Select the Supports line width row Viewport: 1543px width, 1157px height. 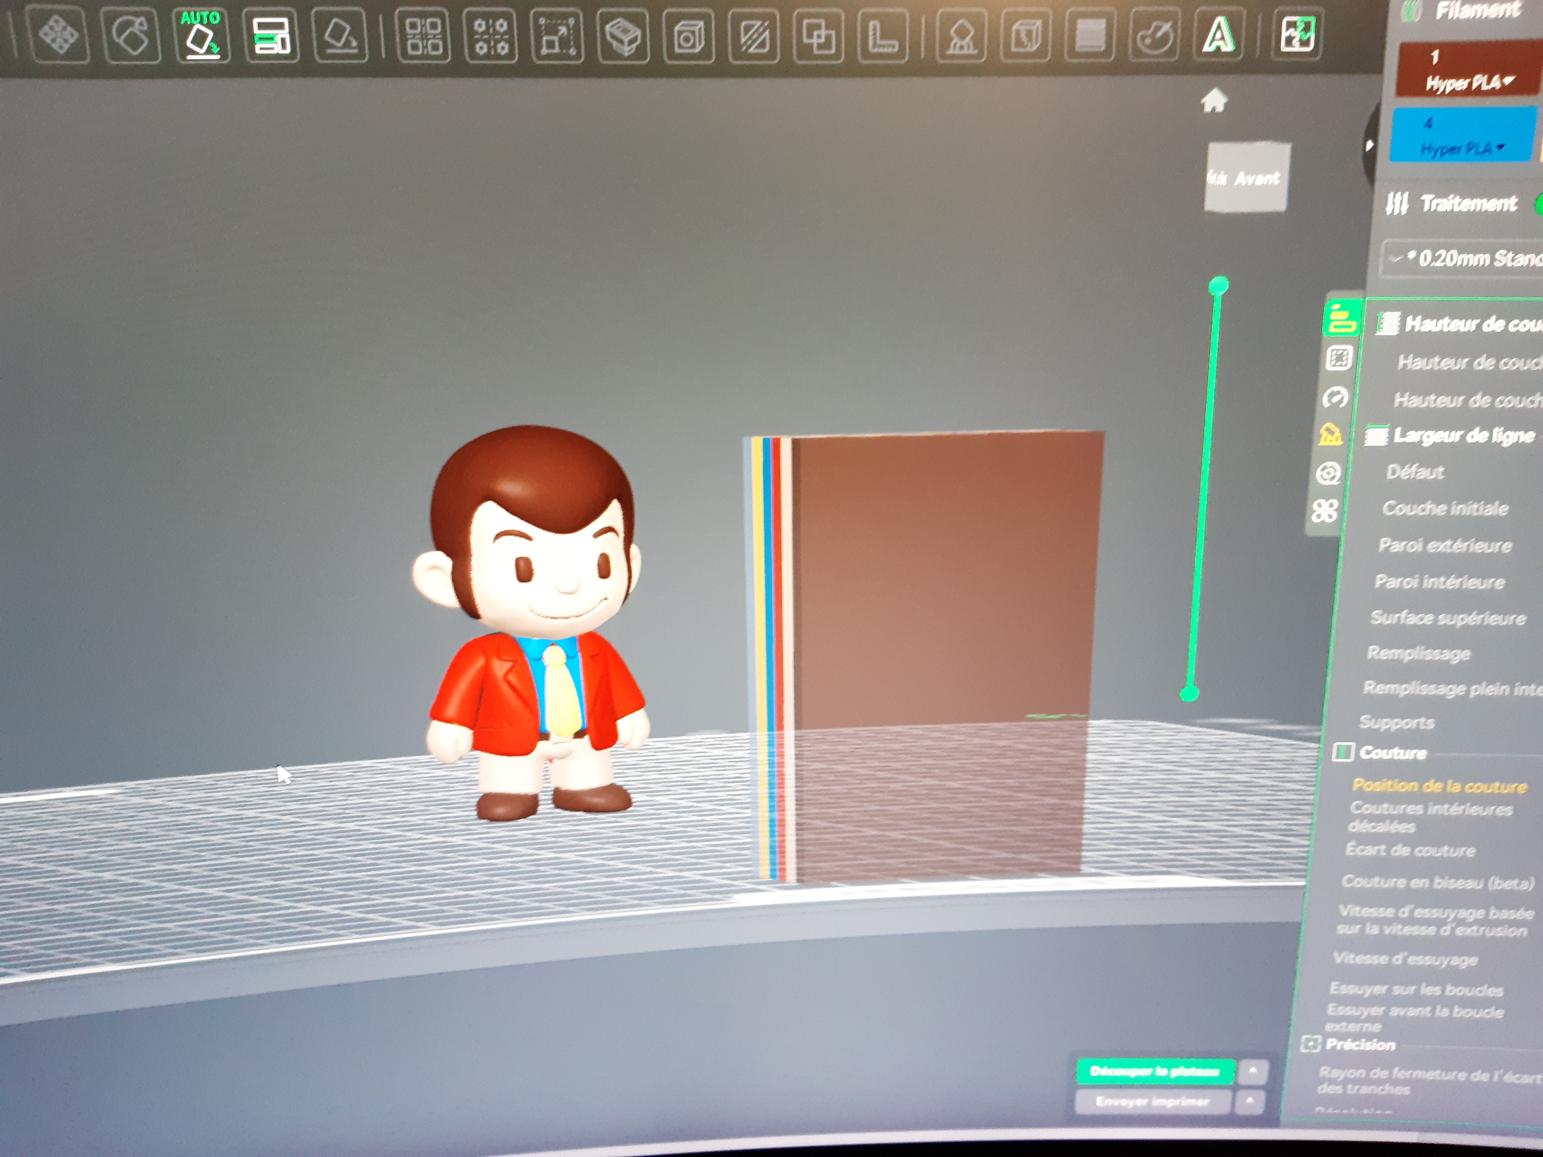[1397, 722]
